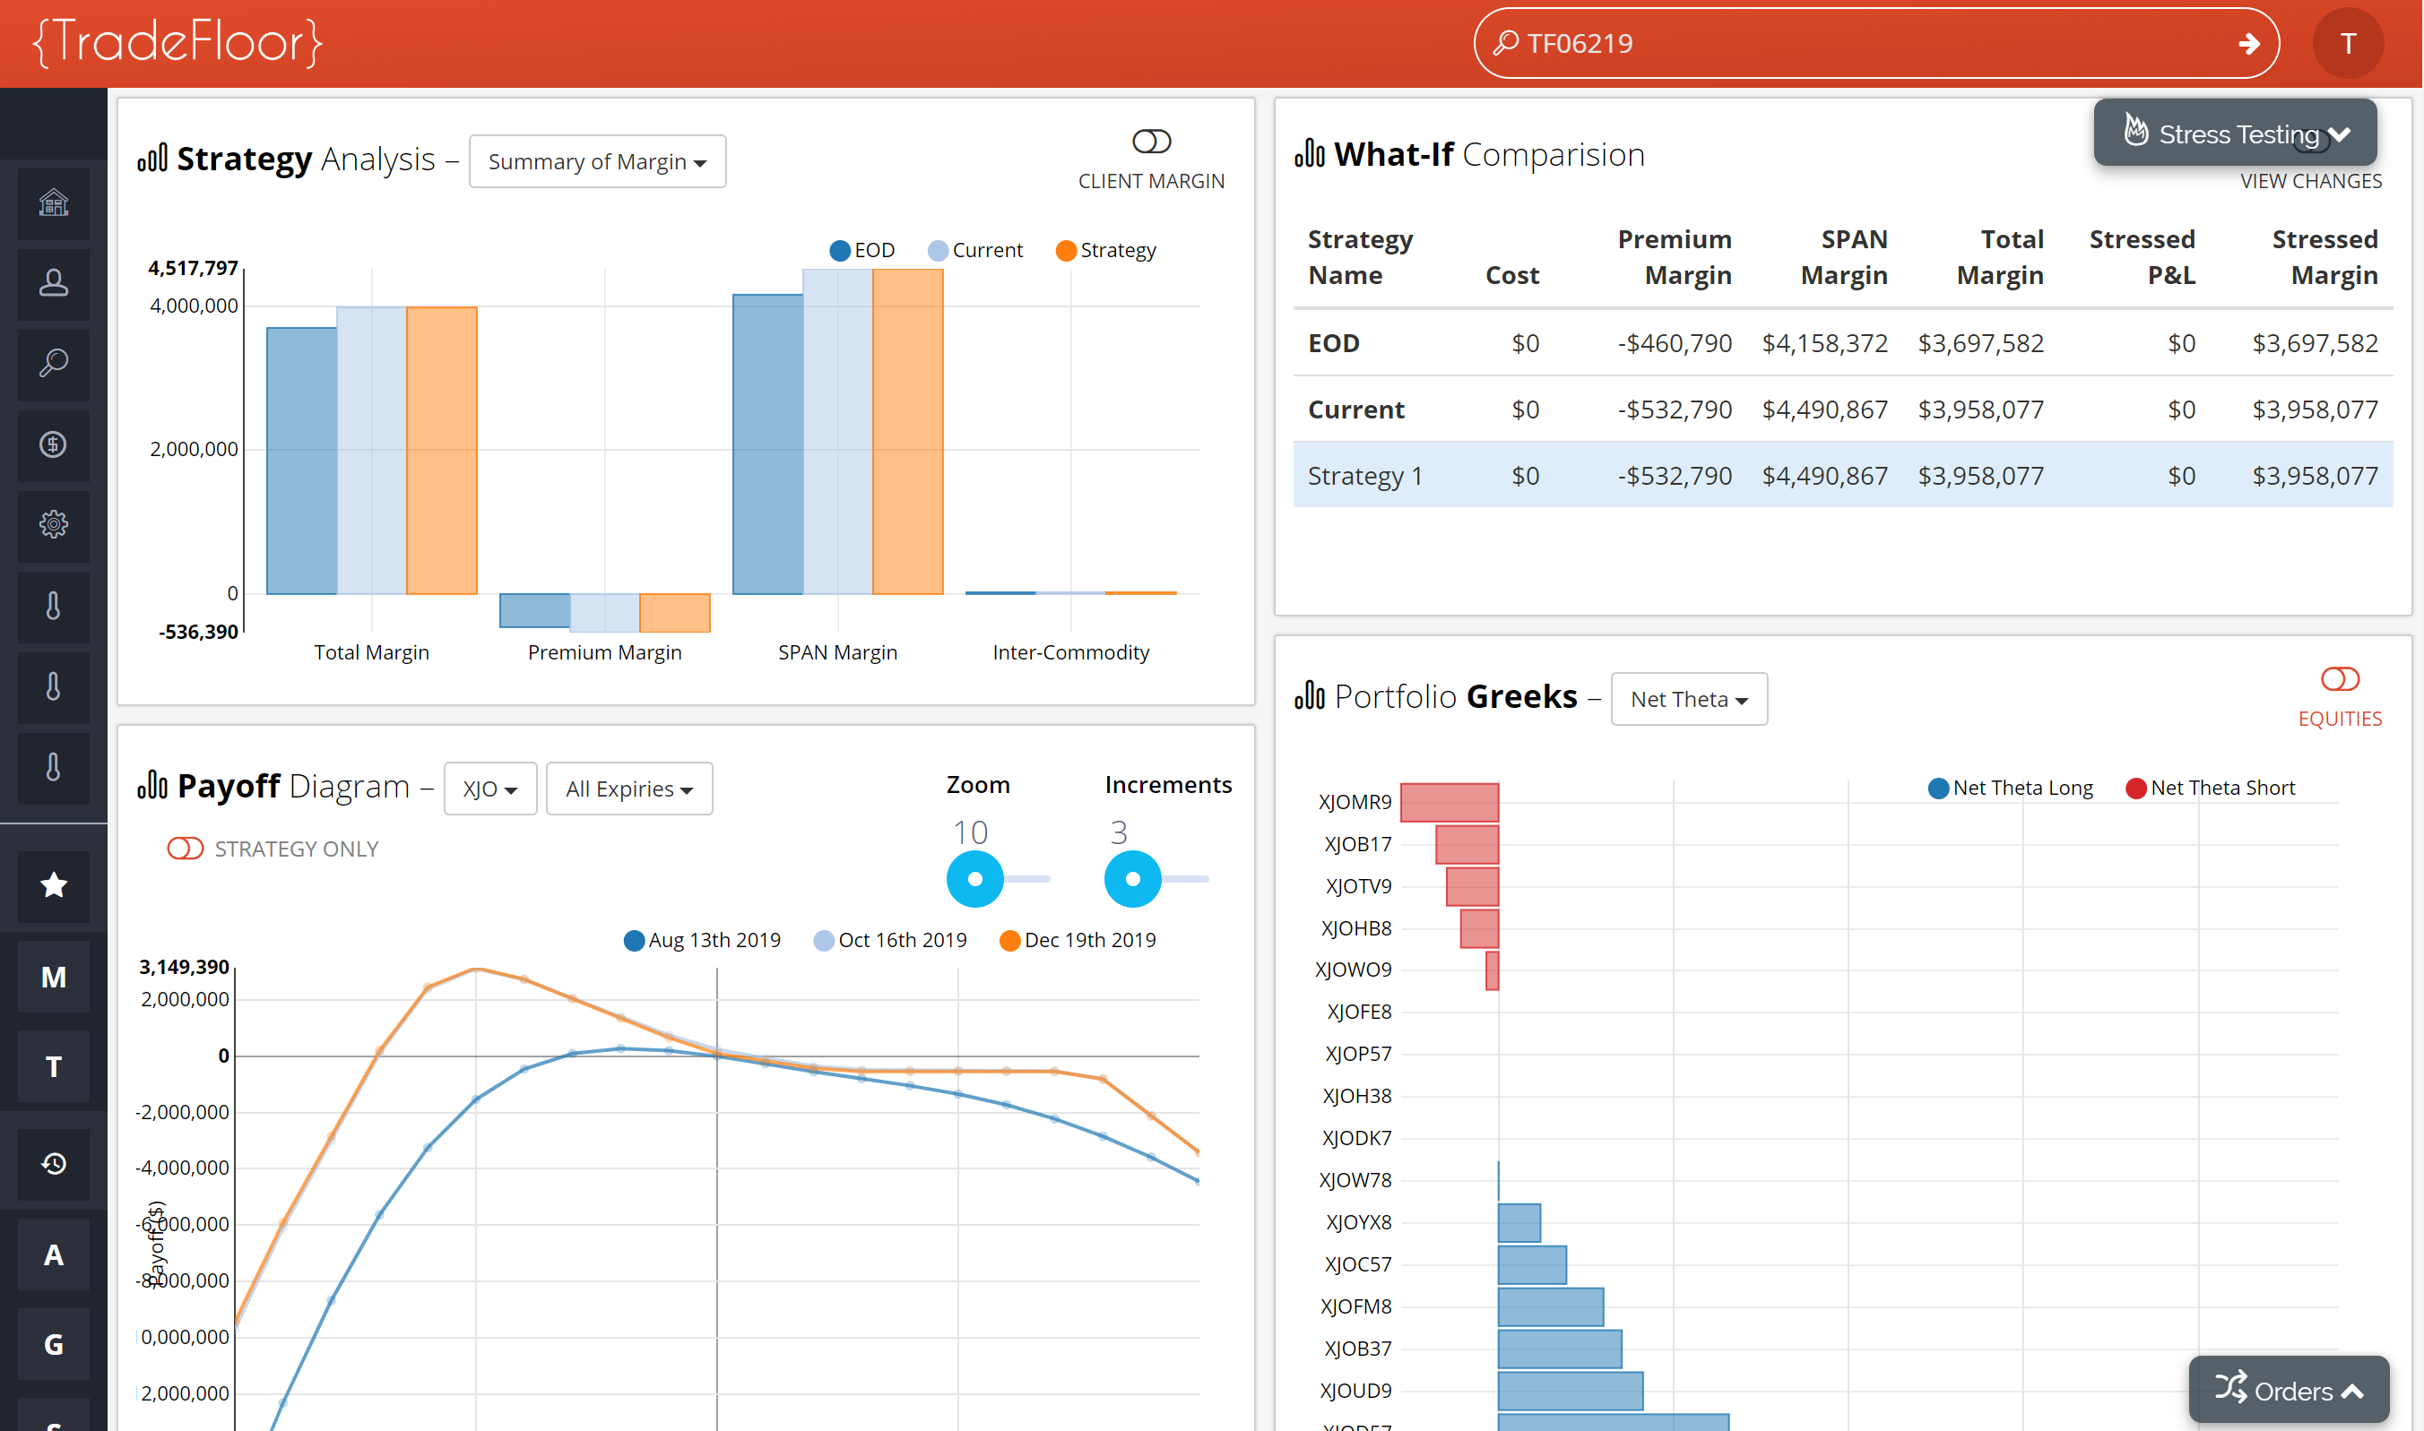Click the round T user avatar
2424x1431 pixels.
(2348, 43)
